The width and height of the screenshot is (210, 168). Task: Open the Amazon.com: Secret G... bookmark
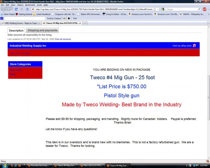tap(140, 14)
